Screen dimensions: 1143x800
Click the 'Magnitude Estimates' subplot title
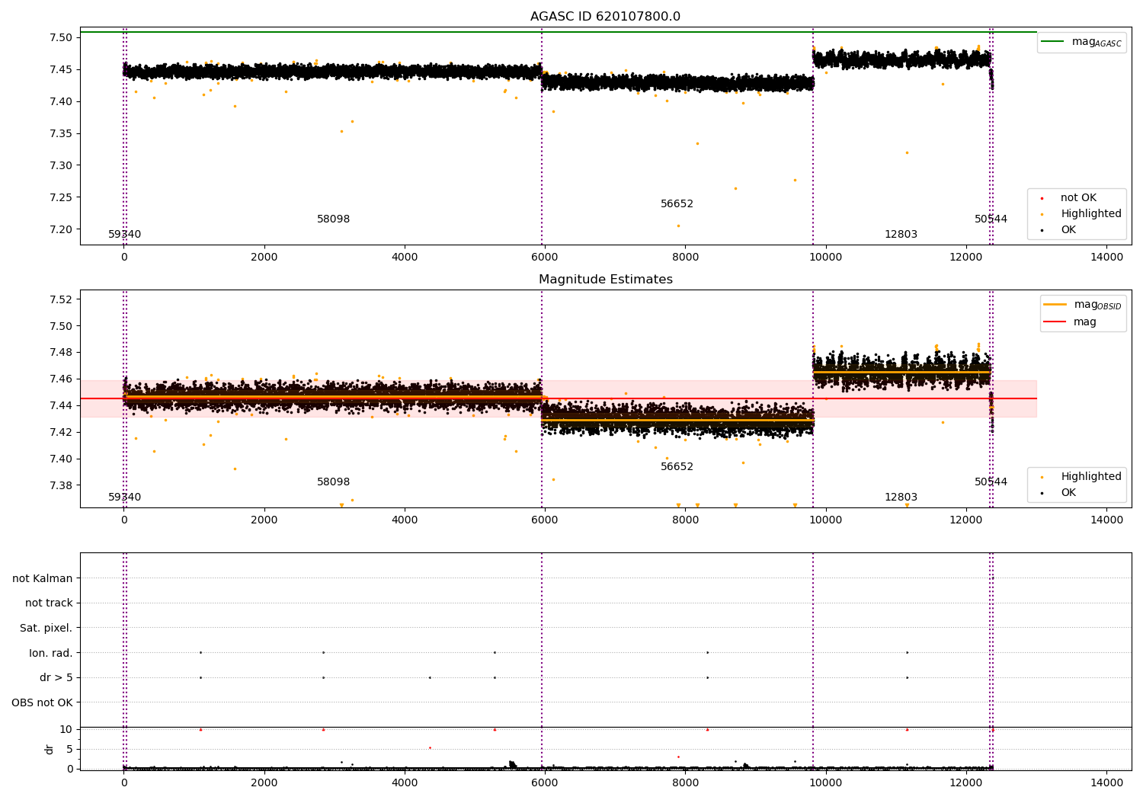click(x=605, y=280)
